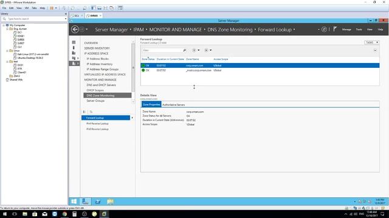Open the Tools menu in Server Manager

pos(359,30)
